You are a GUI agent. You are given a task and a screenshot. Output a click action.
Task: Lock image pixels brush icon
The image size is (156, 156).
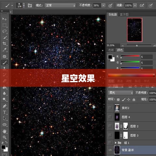point(123,99)
